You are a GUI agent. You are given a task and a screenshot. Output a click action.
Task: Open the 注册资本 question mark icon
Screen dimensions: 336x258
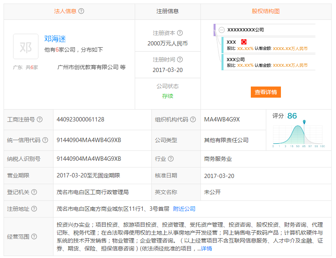point(179,33)
